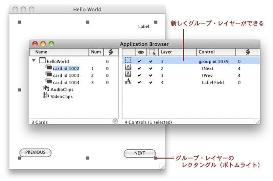Select the tNext control name
Screen dimensions: 273x181
click(208, 69)
